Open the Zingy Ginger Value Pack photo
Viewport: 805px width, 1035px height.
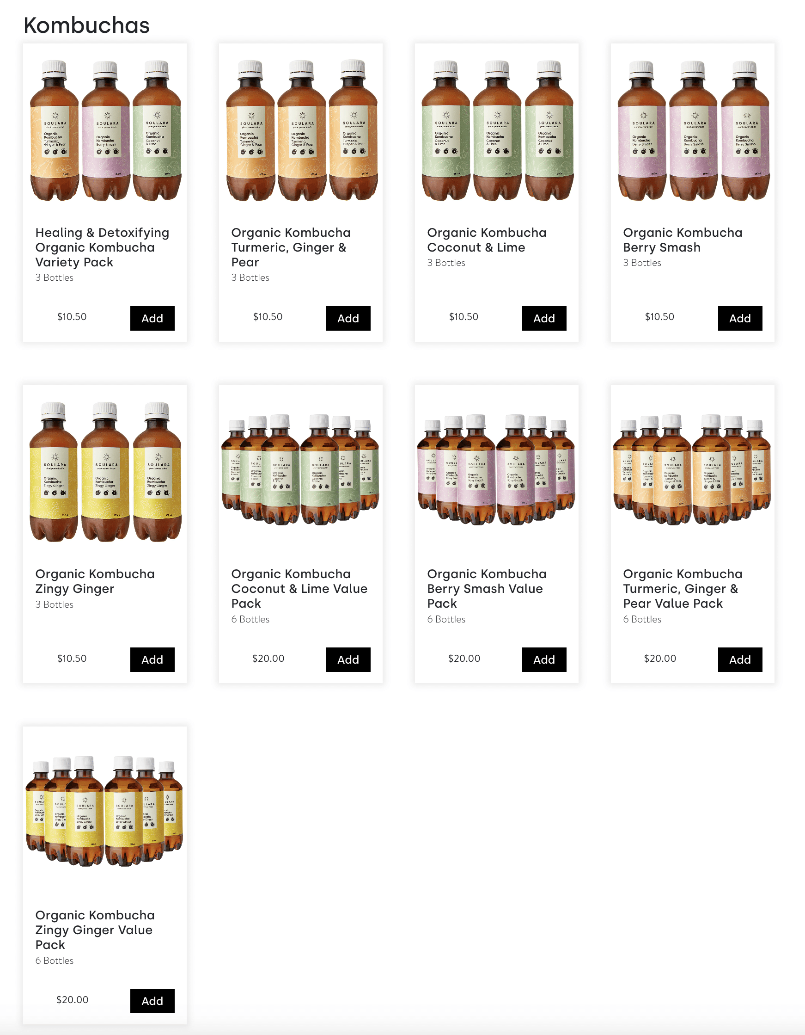tap(104, 811)
